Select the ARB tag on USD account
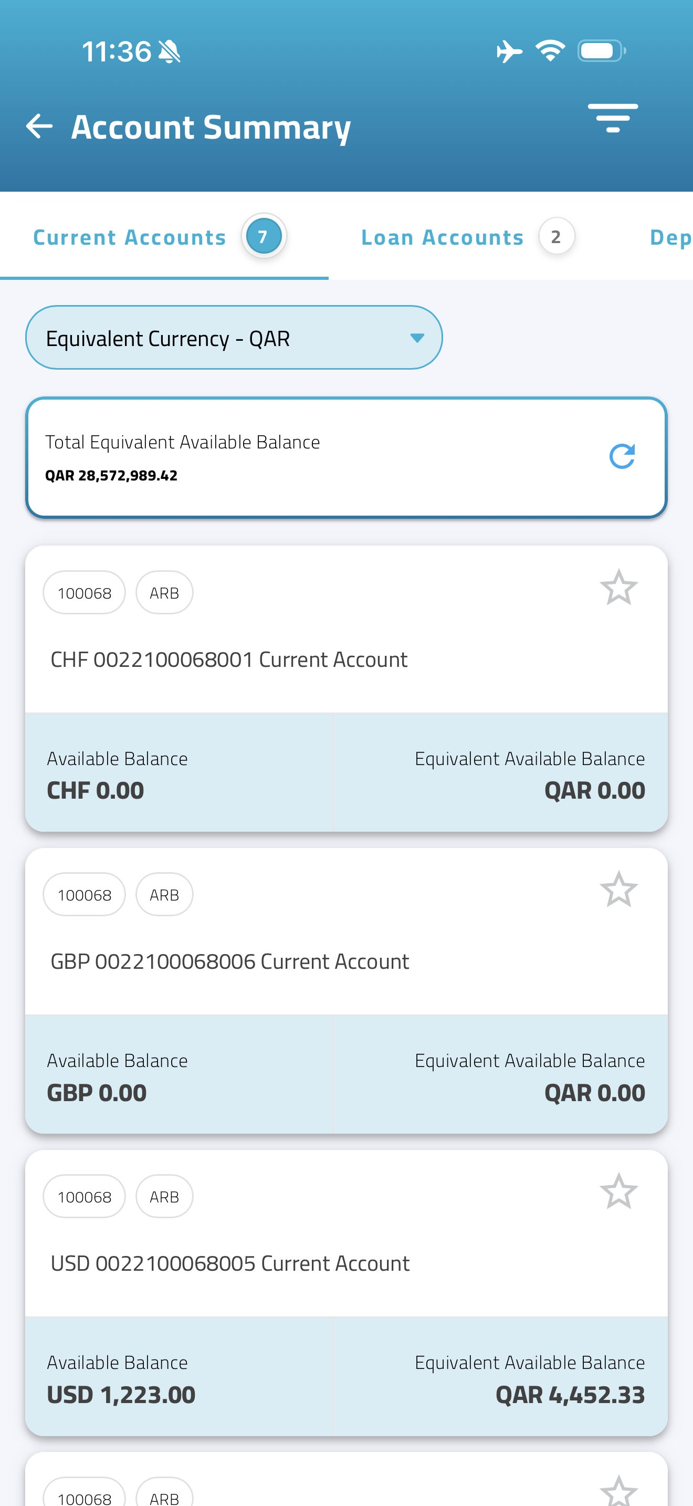This screenshot has width=693, height=1506. [x=164, y=1197]
